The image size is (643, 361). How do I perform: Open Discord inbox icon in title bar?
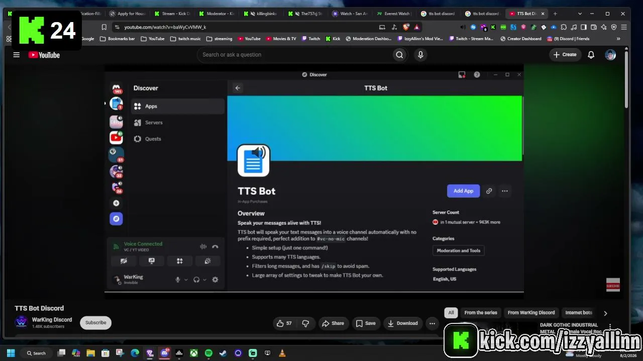click(x=462, y=75)
